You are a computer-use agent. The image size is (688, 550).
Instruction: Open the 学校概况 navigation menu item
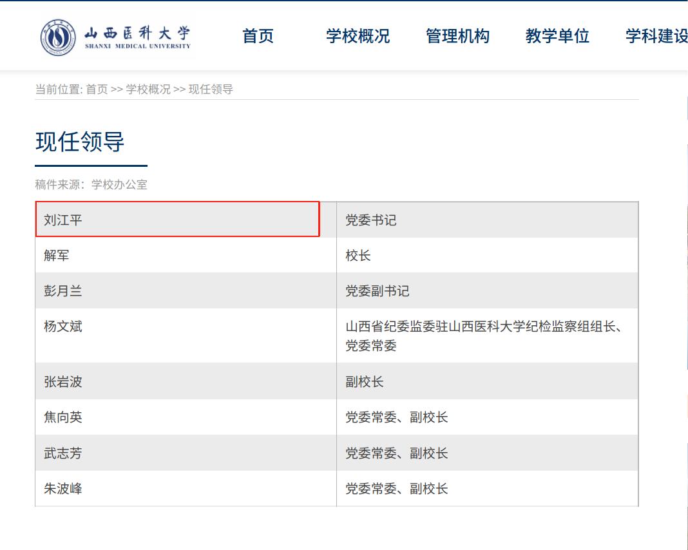click(358, 37)
